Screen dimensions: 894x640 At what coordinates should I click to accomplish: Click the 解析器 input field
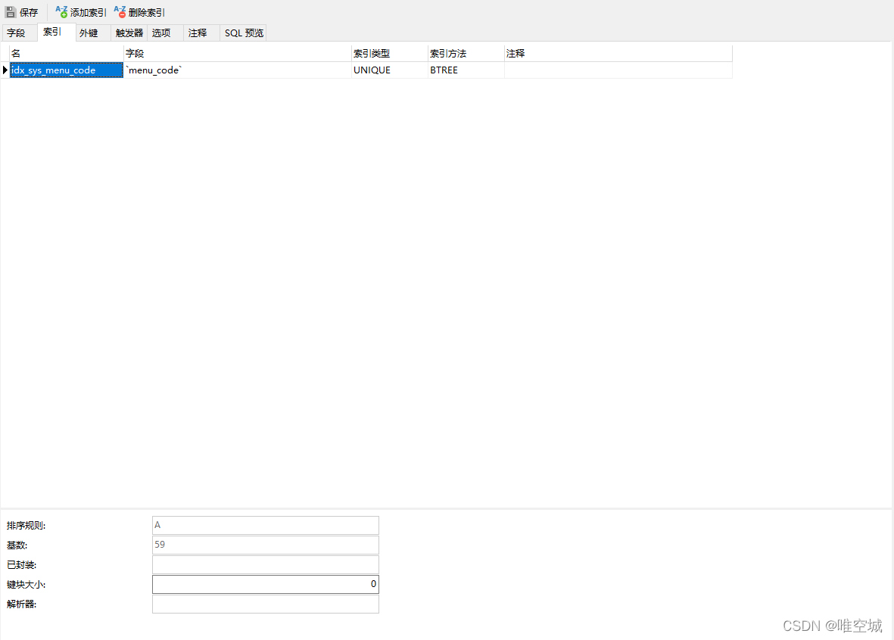(x=265, y=603)
